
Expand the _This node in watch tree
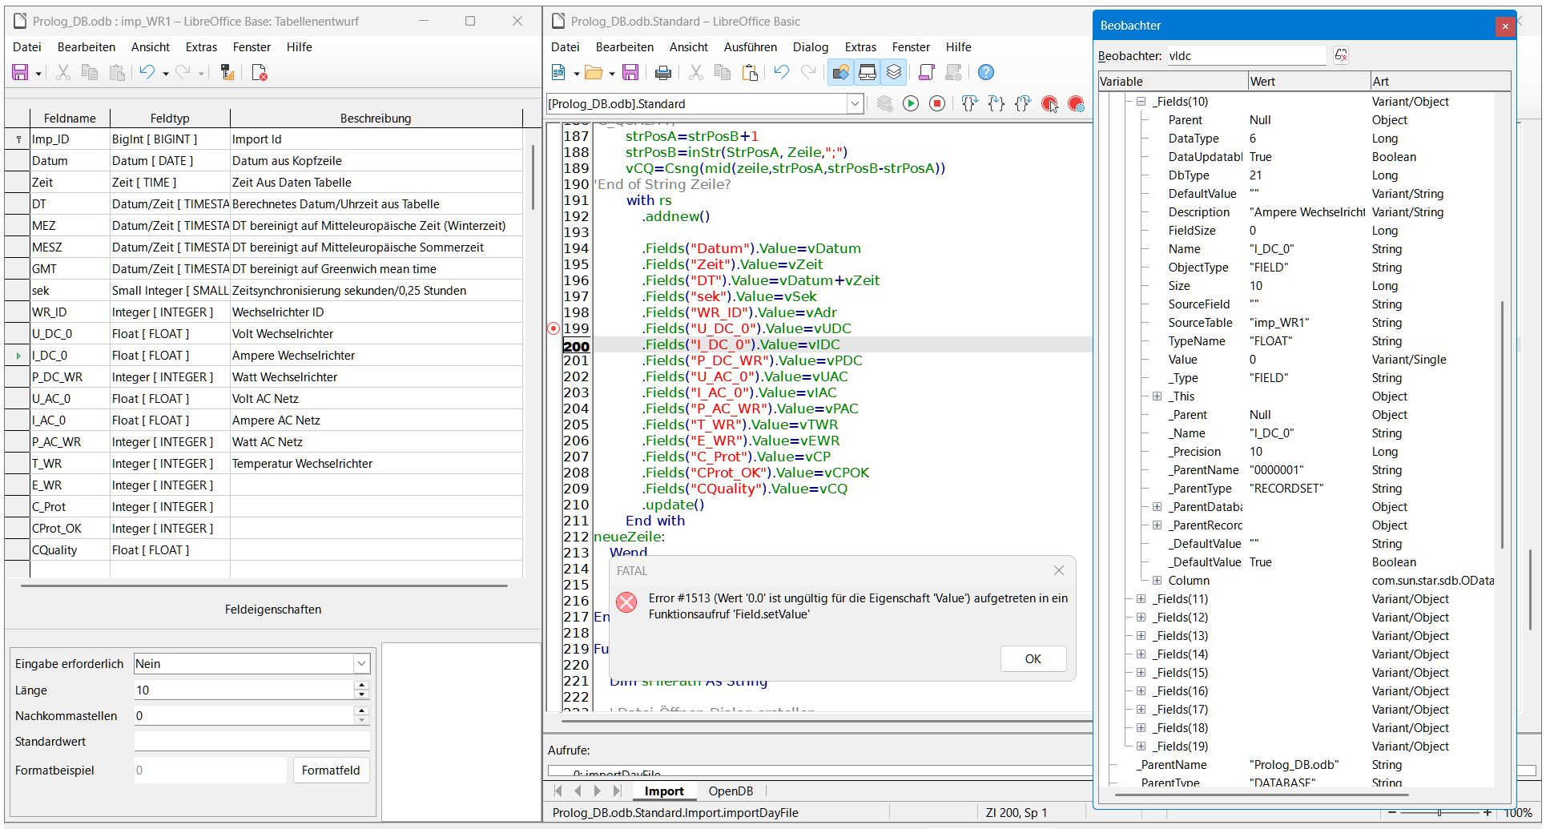pyautogui.click(x=1157, y=396)
